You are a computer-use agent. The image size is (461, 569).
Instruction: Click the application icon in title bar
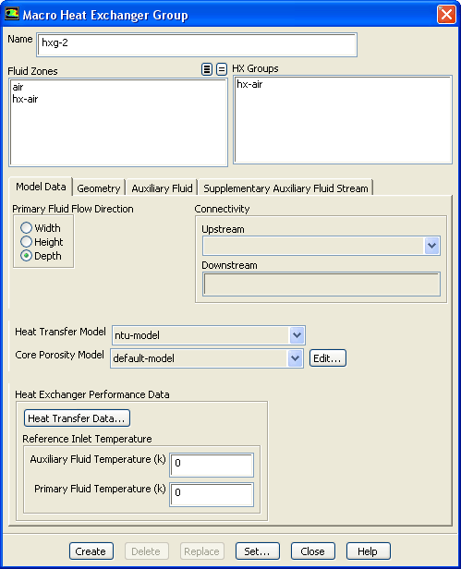tap(12, 14)
